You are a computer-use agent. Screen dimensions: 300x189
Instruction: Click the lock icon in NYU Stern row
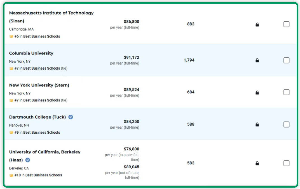pos(257,93)
